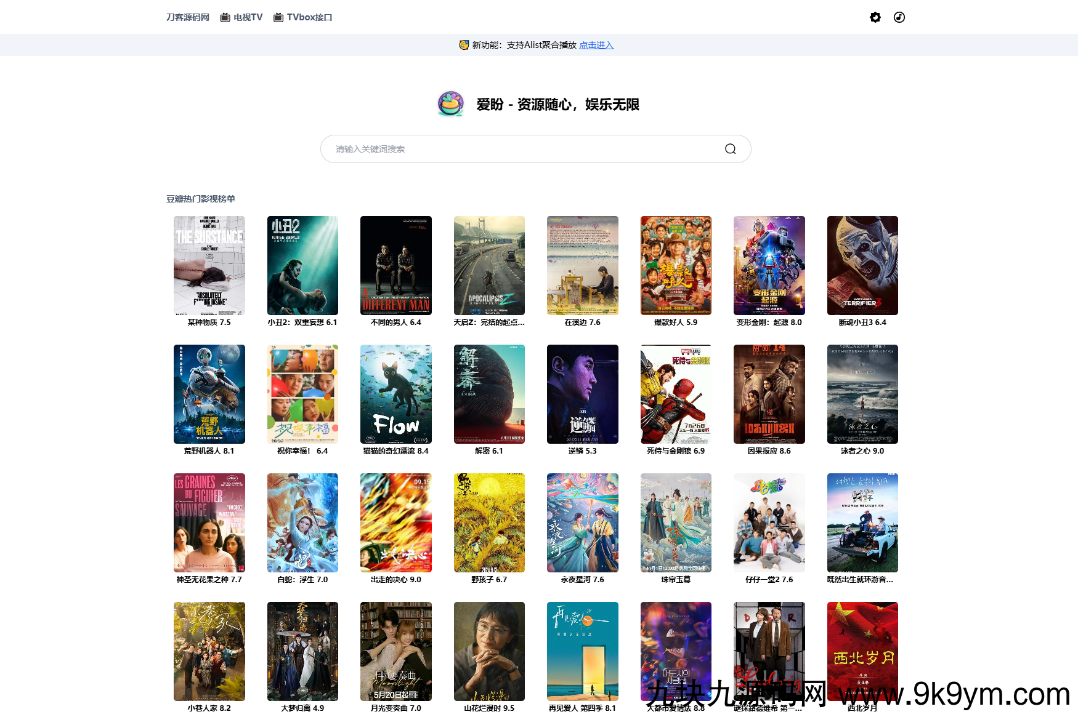Open the TVbox接口 menu item

(x=303, y=17)
